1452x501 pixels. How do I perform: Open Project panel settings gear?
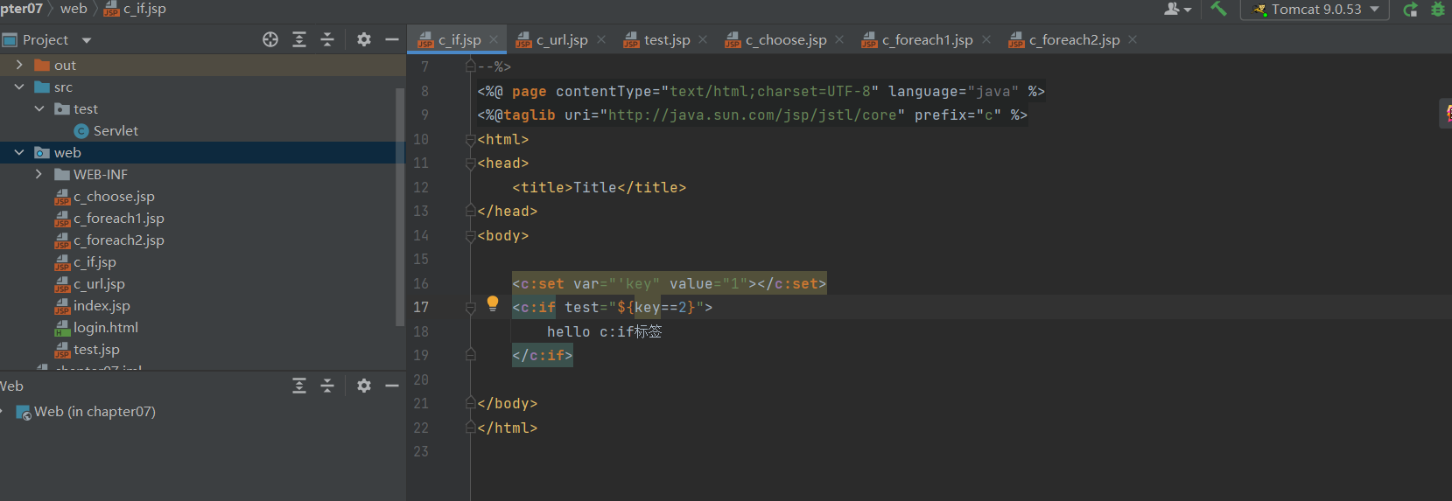point(364,39)
